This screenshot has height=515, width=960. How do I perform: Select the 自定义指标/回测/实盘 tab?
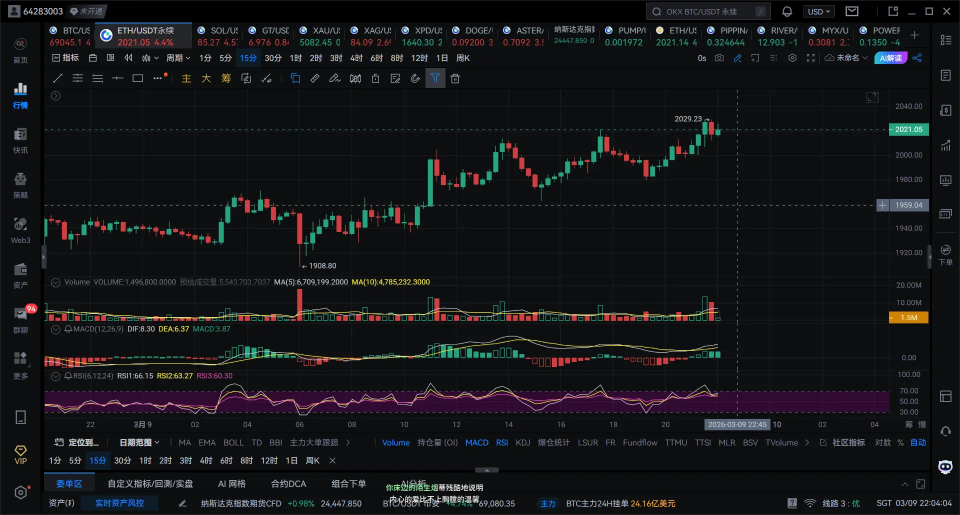(x=150, y=483)
